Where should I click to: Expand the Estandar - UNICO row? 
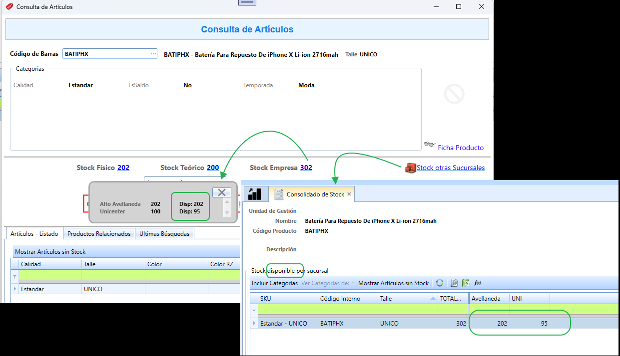click(x=255, y=324)
